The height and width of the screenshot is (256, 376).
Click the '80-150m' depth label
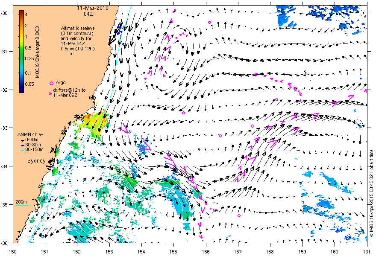(x=34, y=150)
